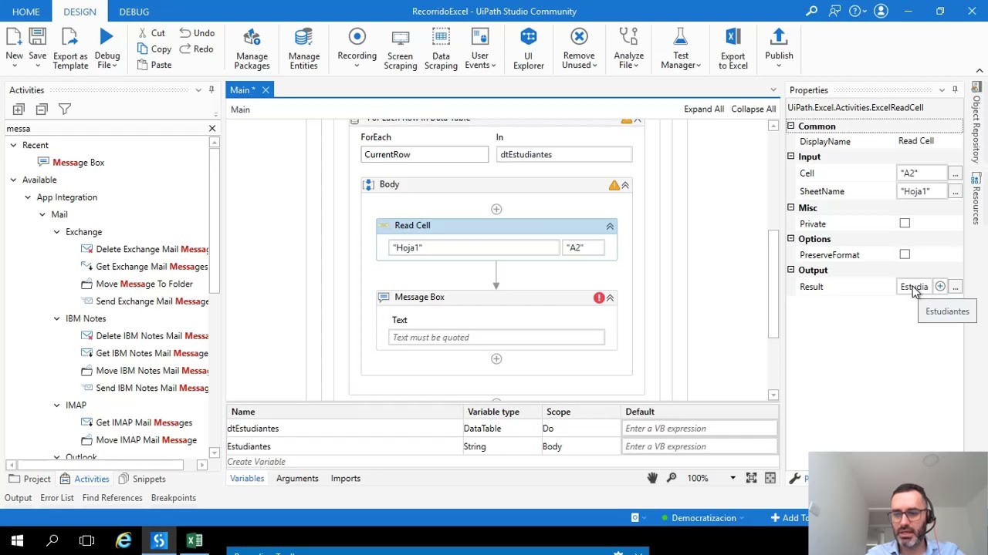Image resolution: width=988 pixels, height=555 pixels.
Task: Switch to the HOME ribbon tab
Action: click(x=26, y=12)
